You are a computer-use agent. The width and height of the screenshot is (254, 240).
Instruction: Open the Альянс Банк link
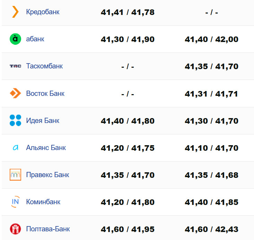tap(46, 148)
